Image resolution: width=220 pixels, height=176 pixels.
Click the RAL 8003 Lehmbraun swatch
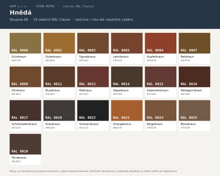pos(127,48)
